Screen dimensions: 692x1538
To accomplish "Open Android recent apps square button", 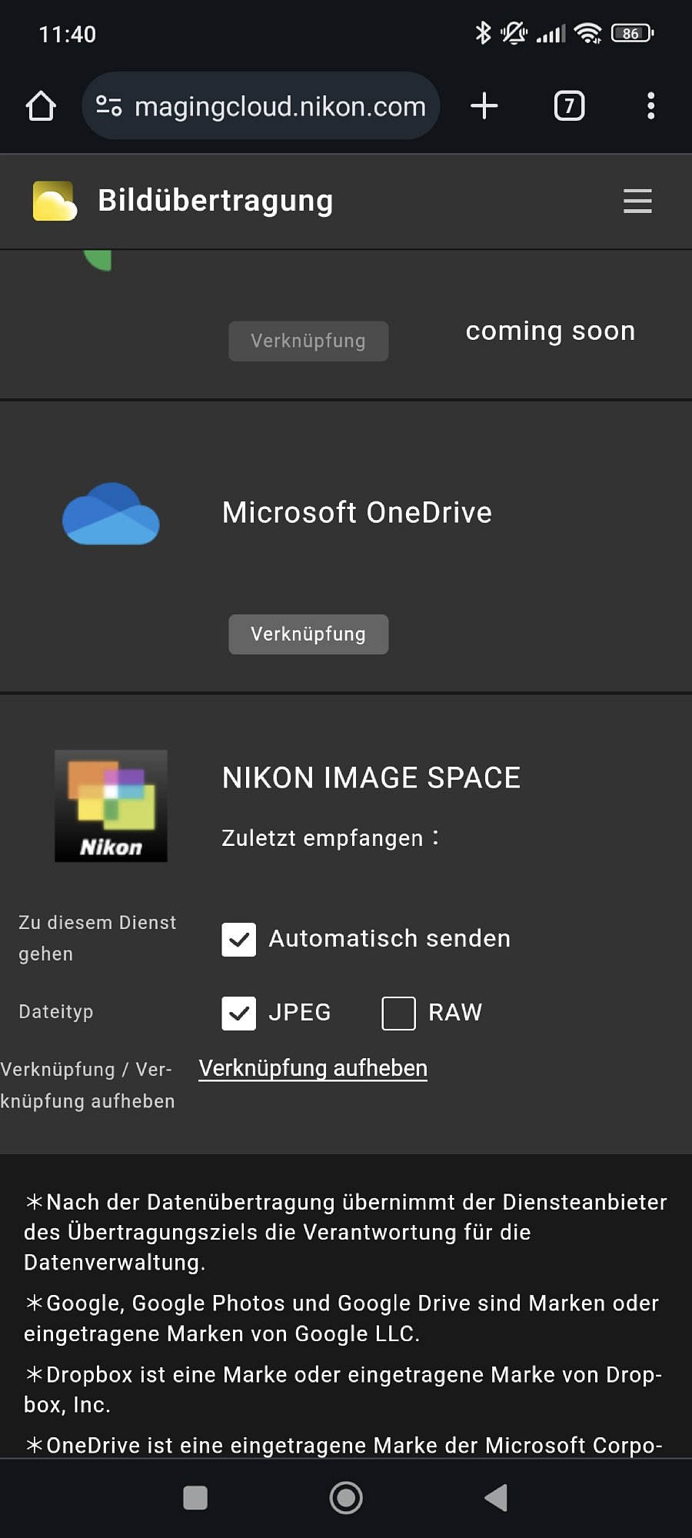I will coord(195,1498).
